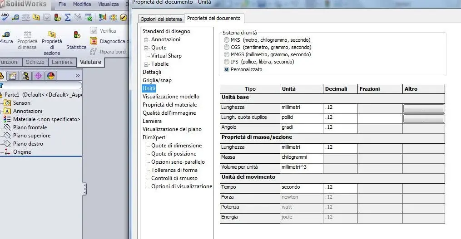Screen dimensions: 461x239
Task: Select Proprietà del materiale option
Action: coord(170,105)
